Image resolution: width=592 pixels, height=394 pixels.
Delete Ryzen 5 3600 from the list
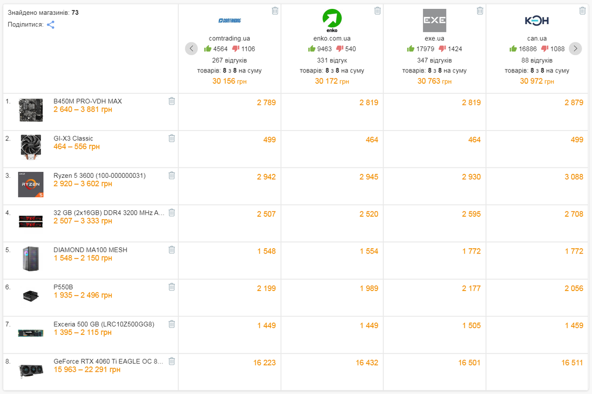click(172, 175)
